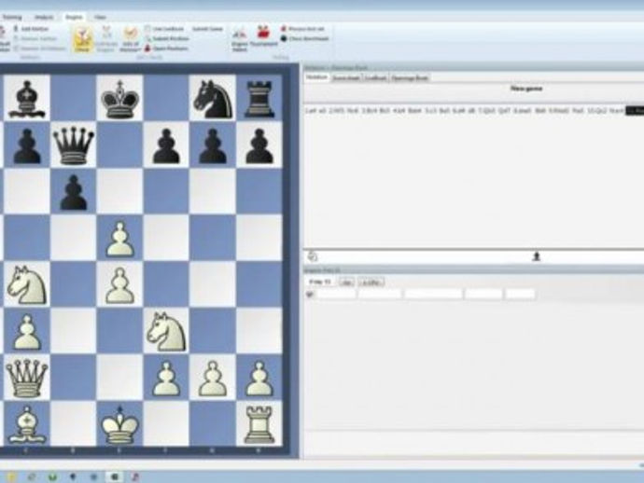This screenshot has height=483, width=644.
Task: Select the Fritz 13 engine tab
Action: pyautogui.click(x=320, y=282)
